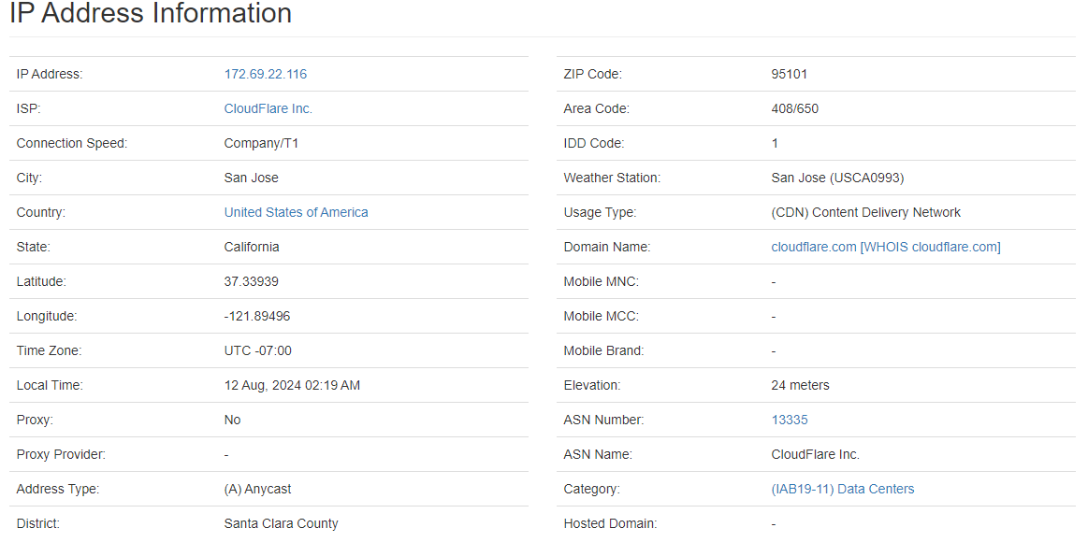1088x542 pixels.
Task: Select the Connection Speed: label
Action: (x=72, y=144)
